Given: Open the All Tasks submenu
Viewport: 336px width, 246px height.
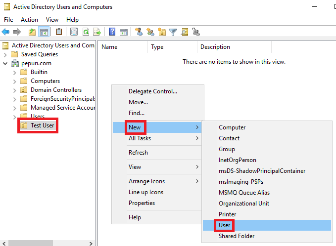Looking at the screenshot, I should (157, 138).
